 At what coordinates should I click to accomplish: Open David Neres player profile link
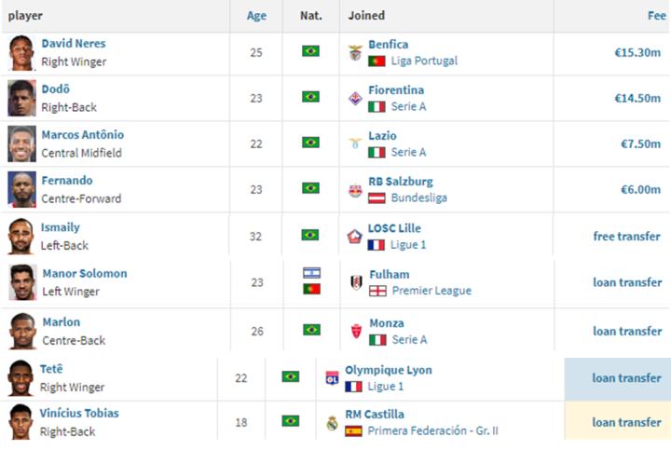(x=74, y=44)
